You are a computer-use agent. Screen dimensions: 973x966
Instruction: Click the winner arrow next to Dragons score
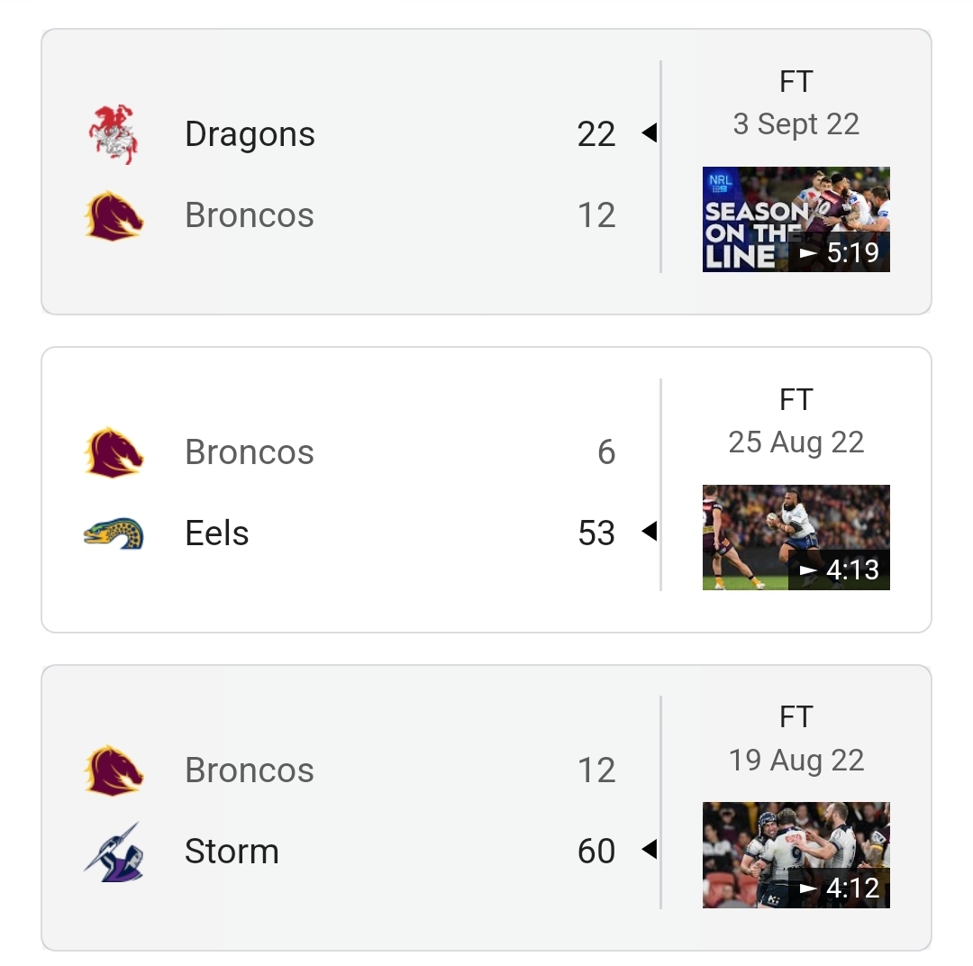[x=649, y=132]
